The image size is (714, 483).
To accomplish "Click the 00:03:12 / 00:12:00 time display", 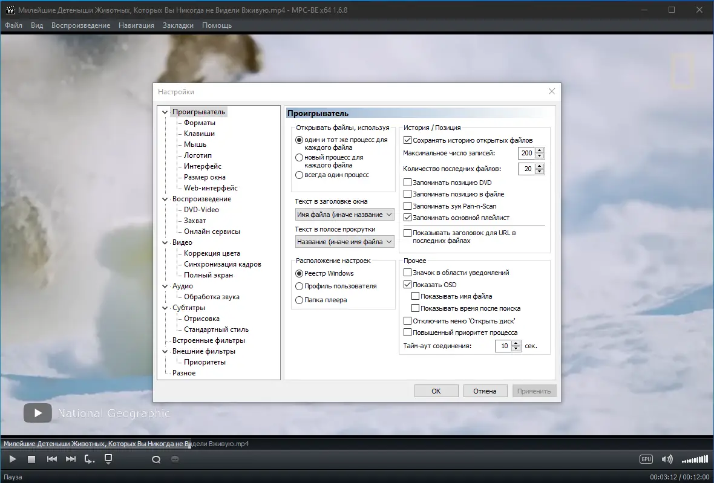I will (680, 477).
